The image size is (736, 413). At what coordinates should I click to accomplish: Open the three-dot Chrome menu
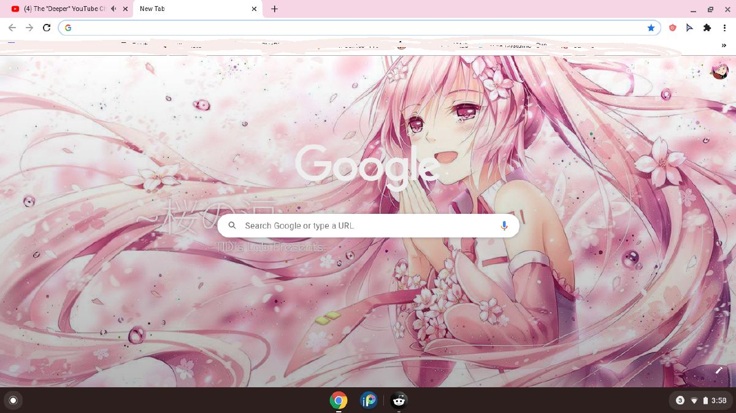(725, 28)
